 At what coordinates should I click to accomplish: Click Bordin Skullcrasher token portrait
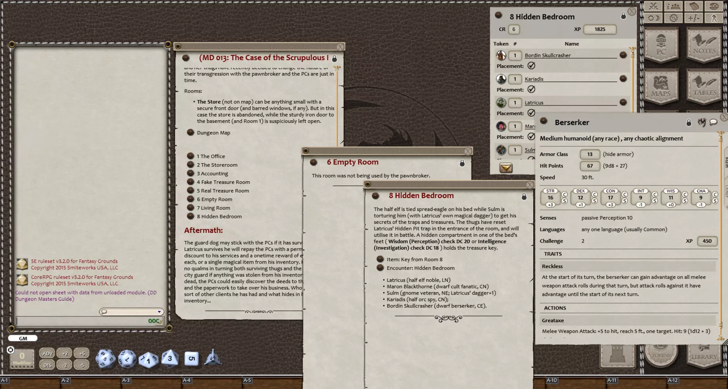click(x=501, y=55)
